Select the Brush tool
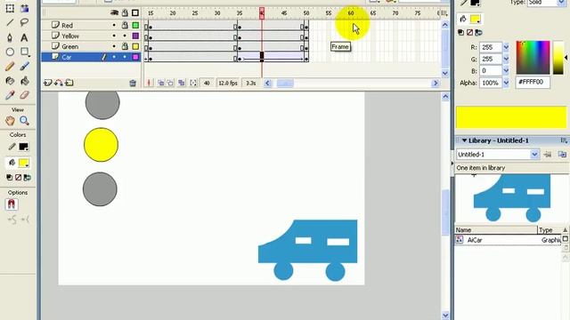 tap(24, 67)
